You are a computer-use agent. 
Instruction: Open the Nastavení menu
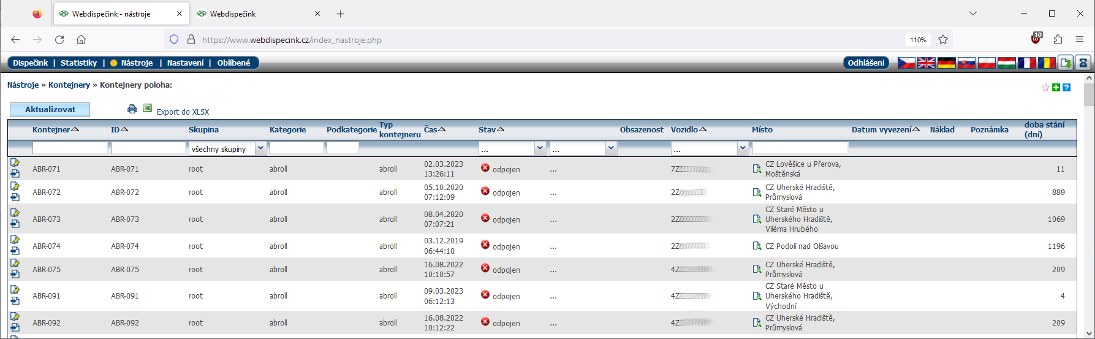[x=185, y=63]
